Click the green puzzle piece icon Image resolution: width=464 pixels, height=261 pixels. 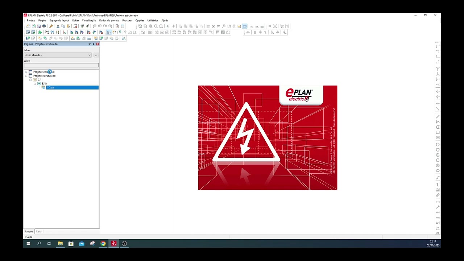pyautogui.click(x=40, y=32)
